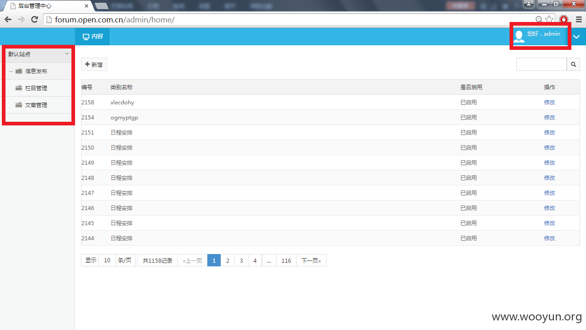Click the browser forward arrow
This screenshot has height=330, width=586.
click(x=21, y=19)
